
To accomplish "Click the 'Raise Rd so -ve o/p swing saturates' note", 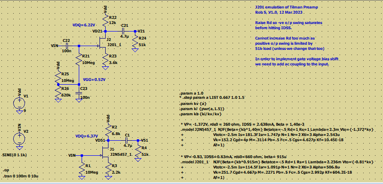I will [289, 23].
